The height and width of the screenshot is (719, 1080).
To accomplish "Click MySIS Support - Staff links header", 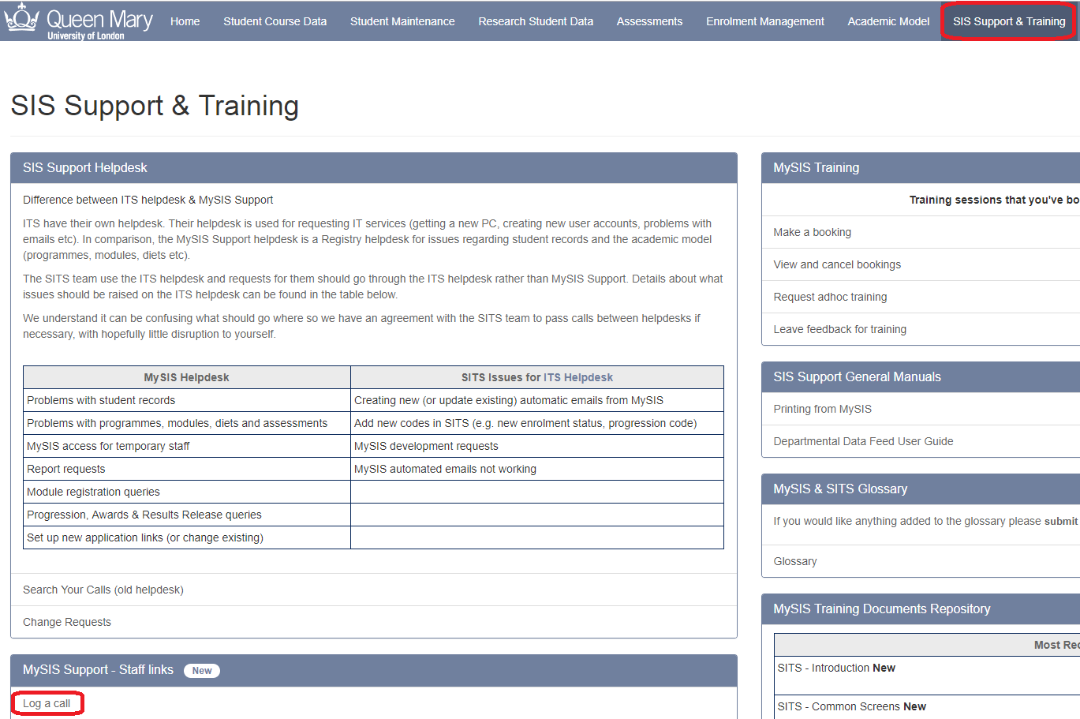I will (374, 670).
